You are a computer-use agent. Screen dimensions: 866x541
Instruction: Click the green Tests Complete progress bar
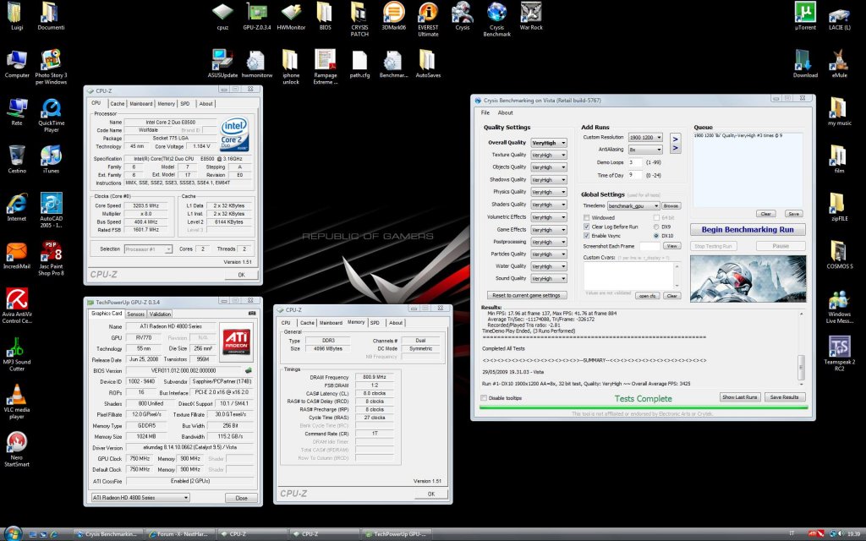coord(643,407)
